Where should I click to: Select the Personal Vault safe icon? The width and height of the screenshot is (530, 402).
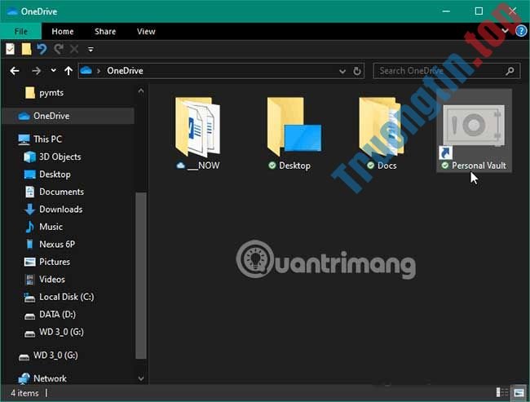pyautogui.click(x=474, y=126)
